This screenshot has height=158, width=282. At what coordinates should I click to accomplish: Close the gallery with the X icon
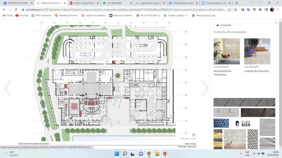click(276, 22)
